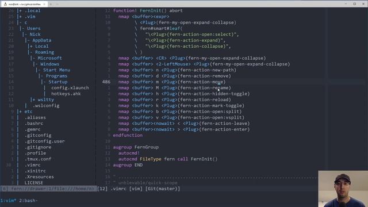Open the .Xresources file

(x=39, y=177)
